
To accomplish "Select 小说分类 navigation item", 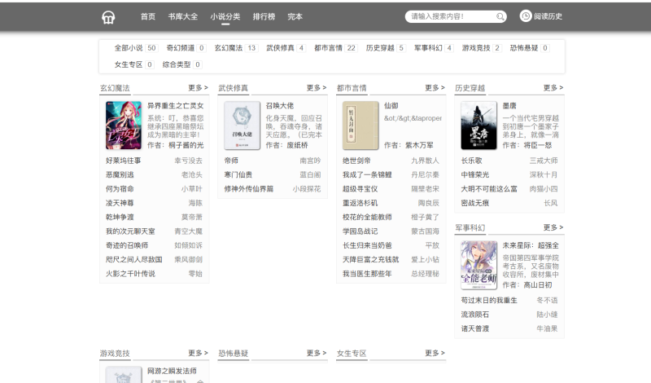I will pos(225,16).
